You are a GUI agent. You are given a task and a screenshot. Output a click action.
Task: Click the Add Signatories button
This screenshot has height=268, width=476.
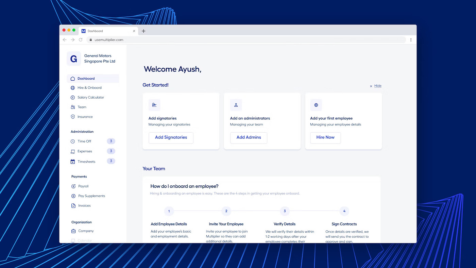[171, 137]
